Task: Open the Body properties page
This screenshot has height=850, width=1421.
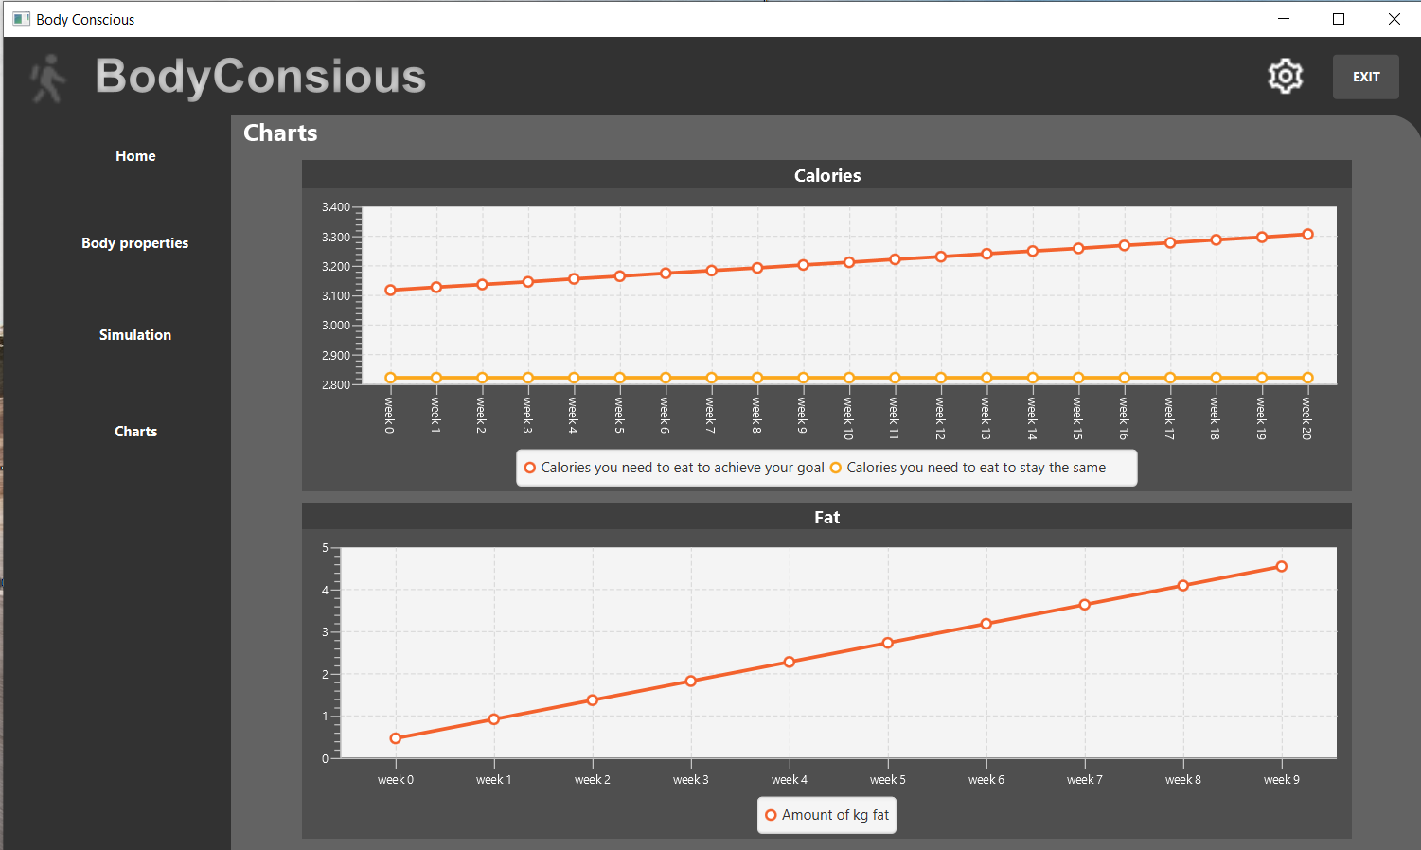Action: [134, 243]
